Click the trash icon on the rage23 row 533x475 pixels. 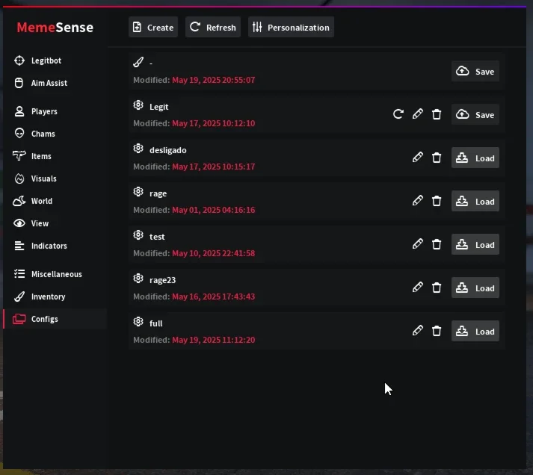point(437,288)
